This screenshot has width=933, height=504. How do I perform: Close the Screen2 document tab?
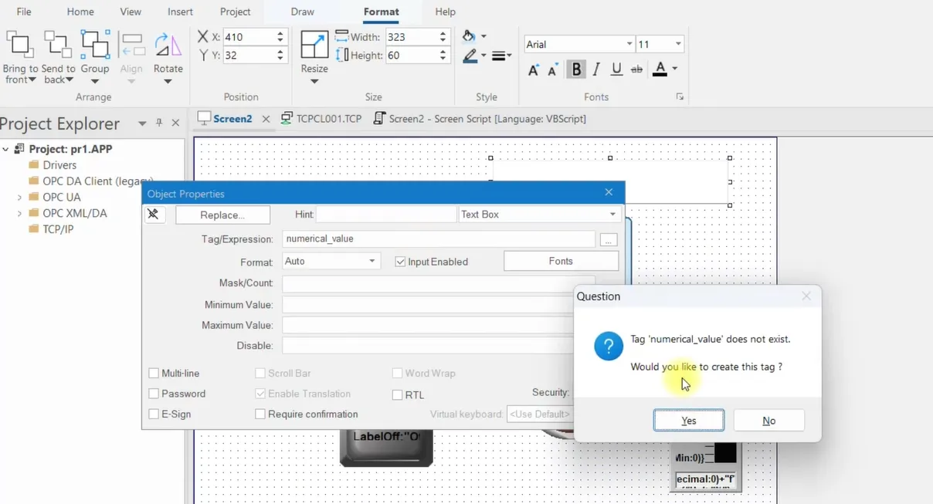tap(266, 119)
